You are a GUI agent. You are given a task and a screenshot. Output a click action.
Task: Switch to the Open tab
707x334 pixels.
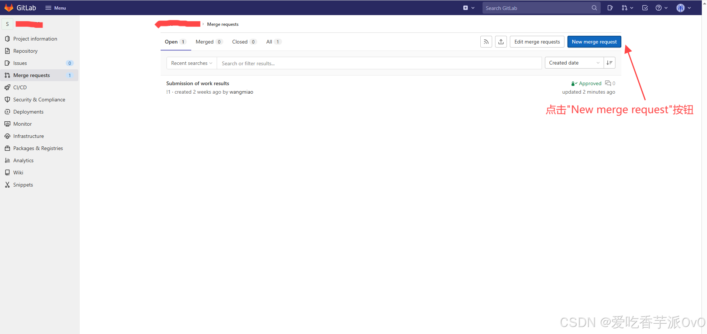[176, 42]
